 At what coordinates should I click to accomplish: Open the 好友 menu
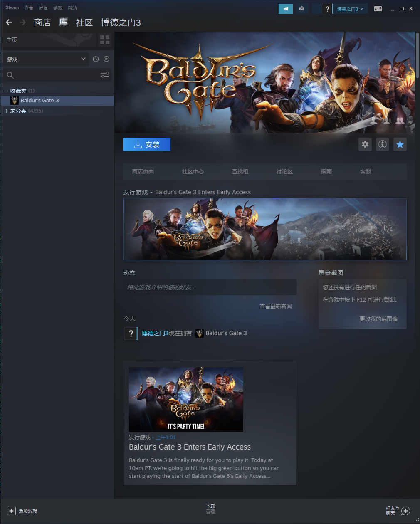point(43,7)
